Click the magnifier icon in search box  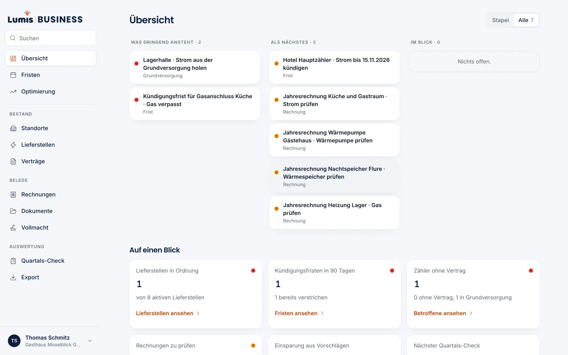coord(13,38)
